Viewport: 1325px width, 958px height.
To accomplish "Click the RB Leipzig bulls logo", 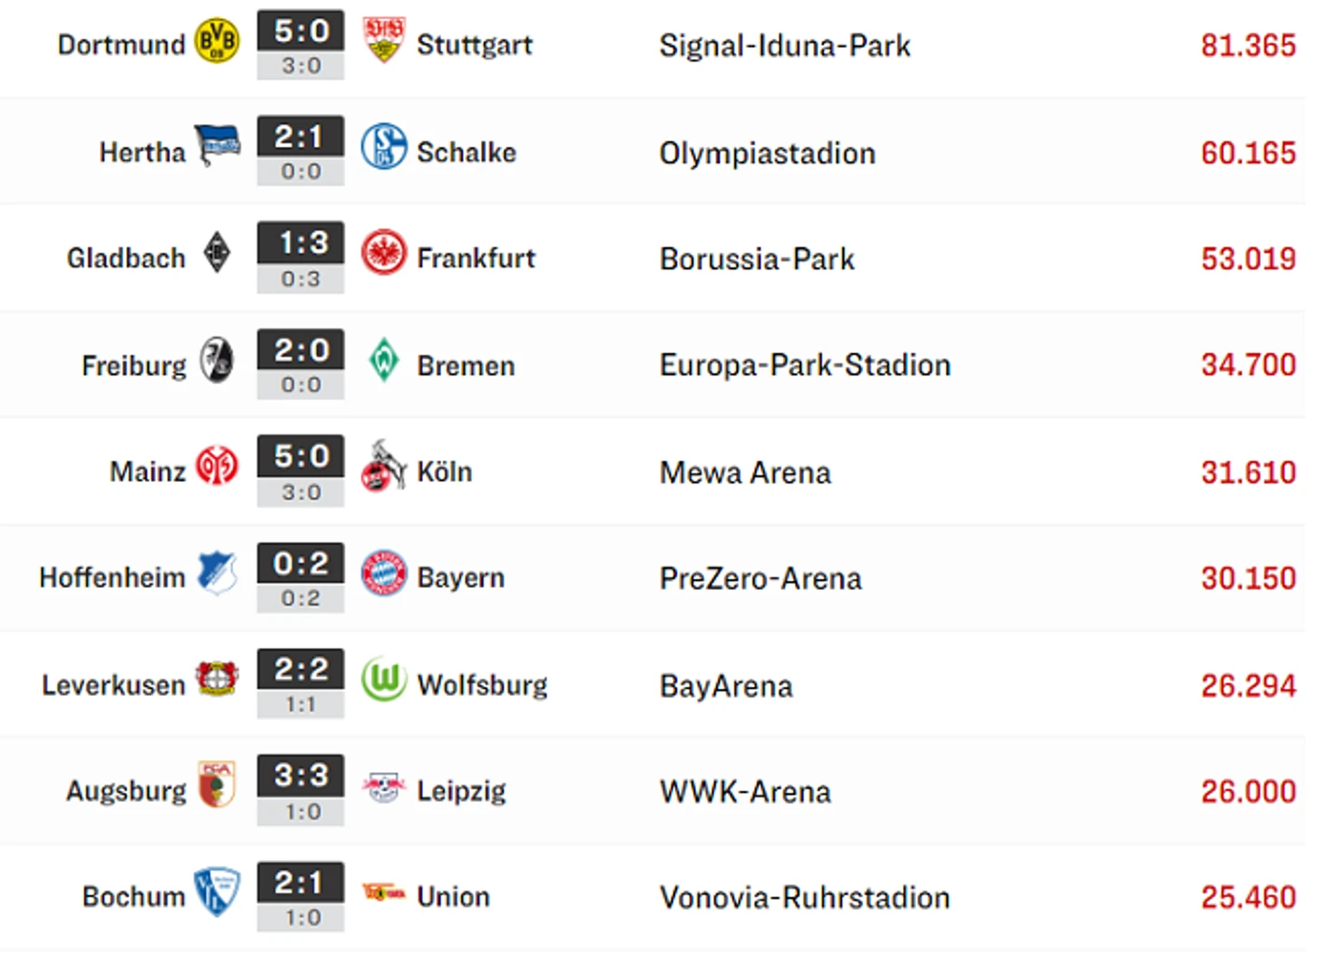I will click(383, 787).
